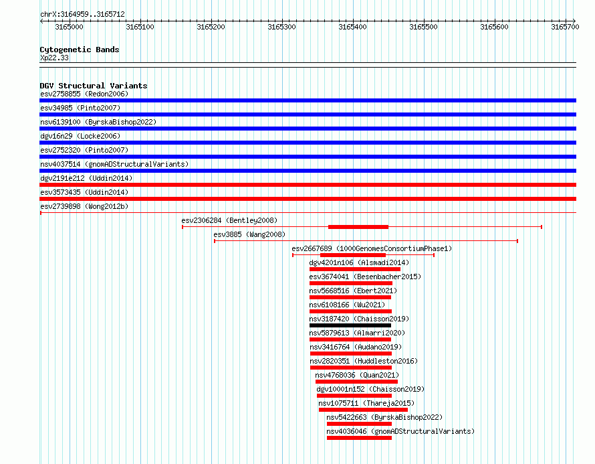Click blue bar under nsv4037514
This screenshot has width=595, height=464.
coord(308,171)
